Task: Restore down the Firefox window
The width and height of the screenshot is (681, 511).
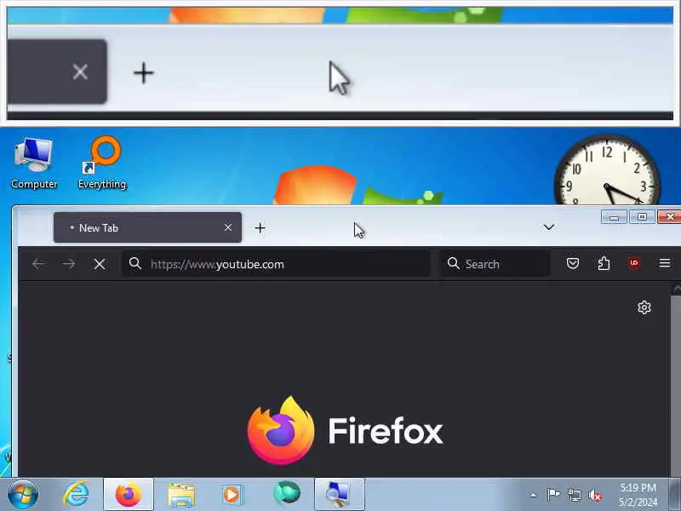Action: pyautogui.click(x=642, y=216)
